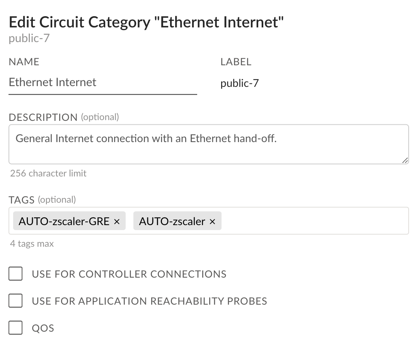Click the "USE FOR CONTROLLER CONNECTIONS" label text
The height and width of the screenshot is (356, 416).
[x=129, y=274]
